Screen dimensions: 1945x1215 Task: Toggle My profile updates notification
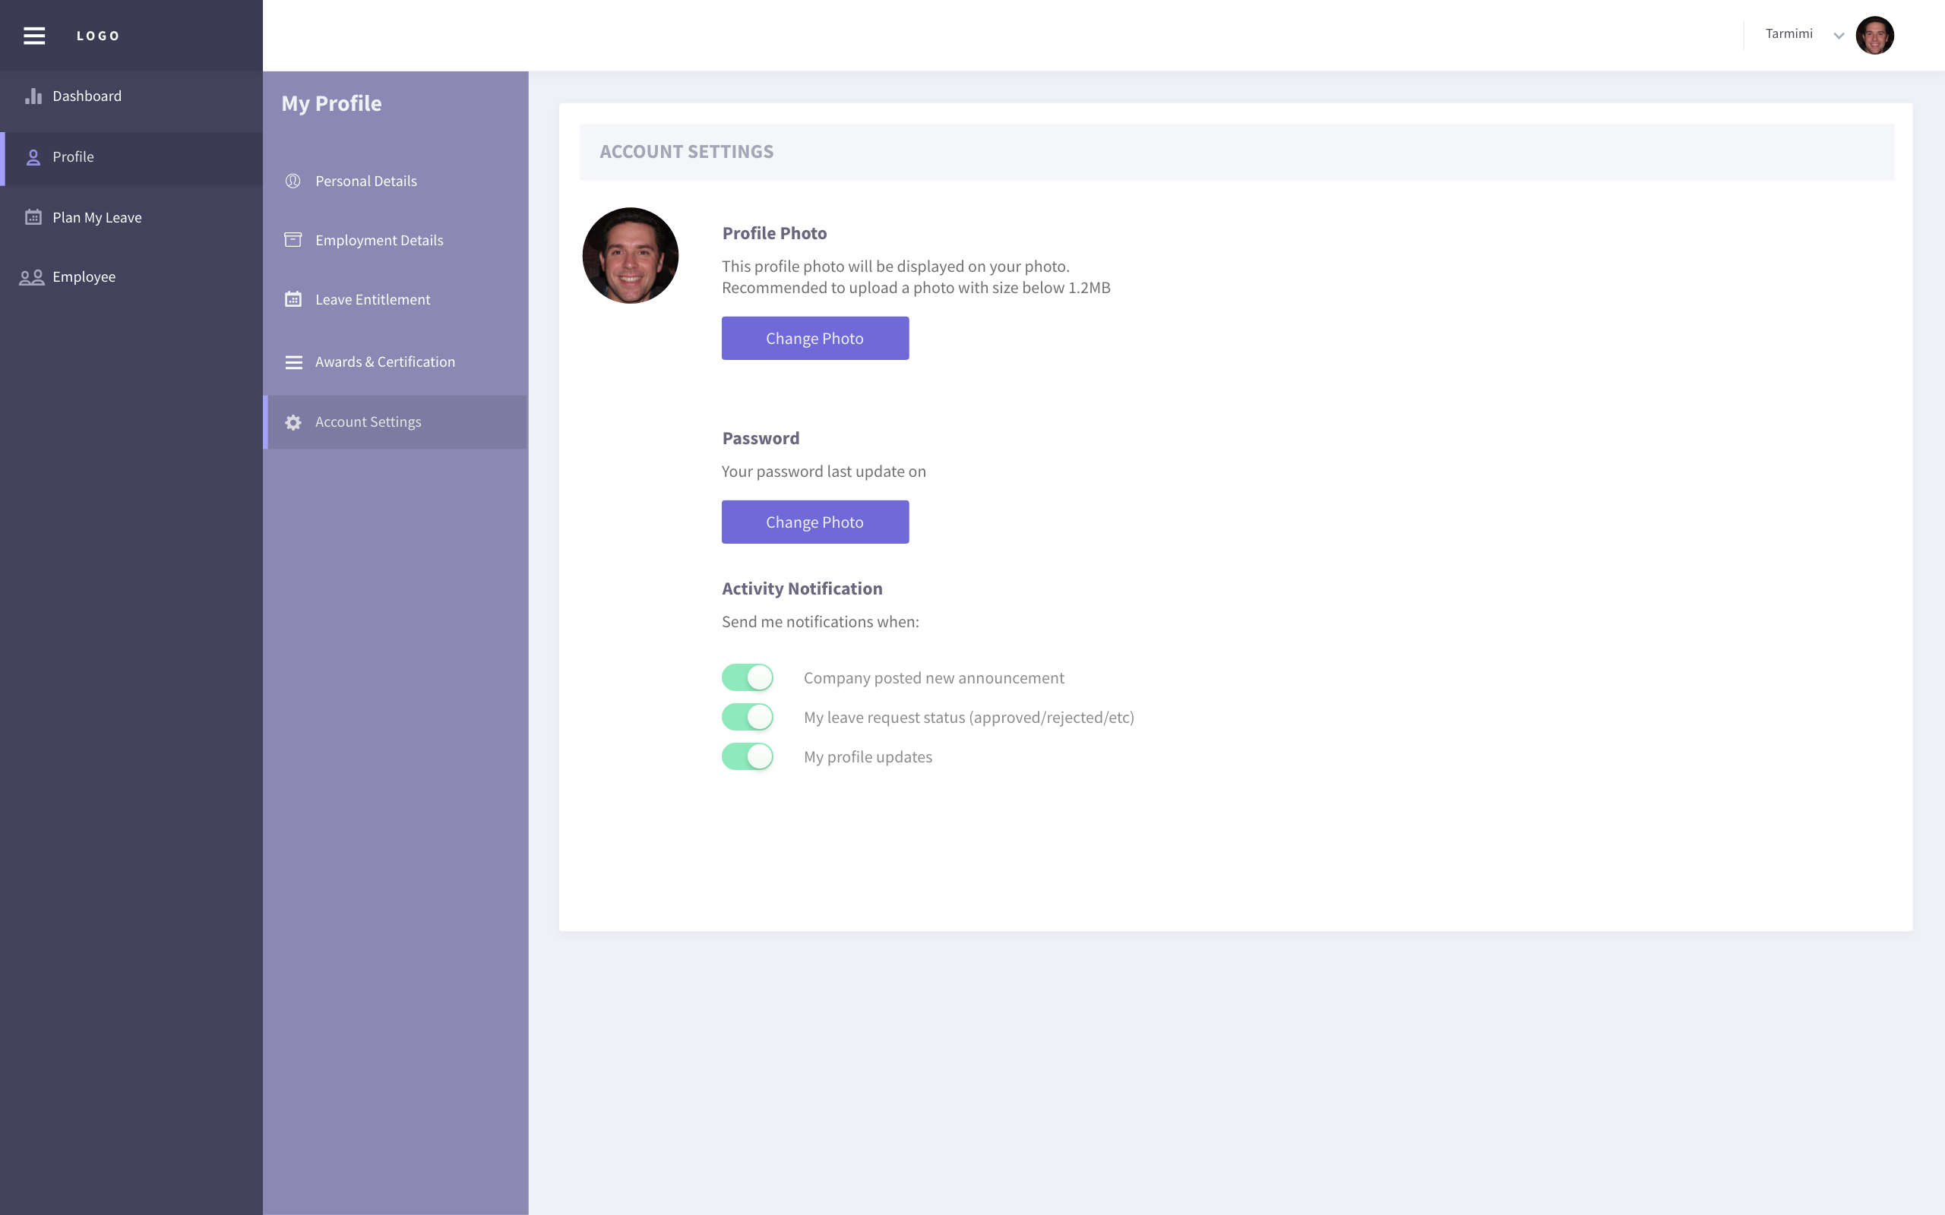(x=748, y=756)
